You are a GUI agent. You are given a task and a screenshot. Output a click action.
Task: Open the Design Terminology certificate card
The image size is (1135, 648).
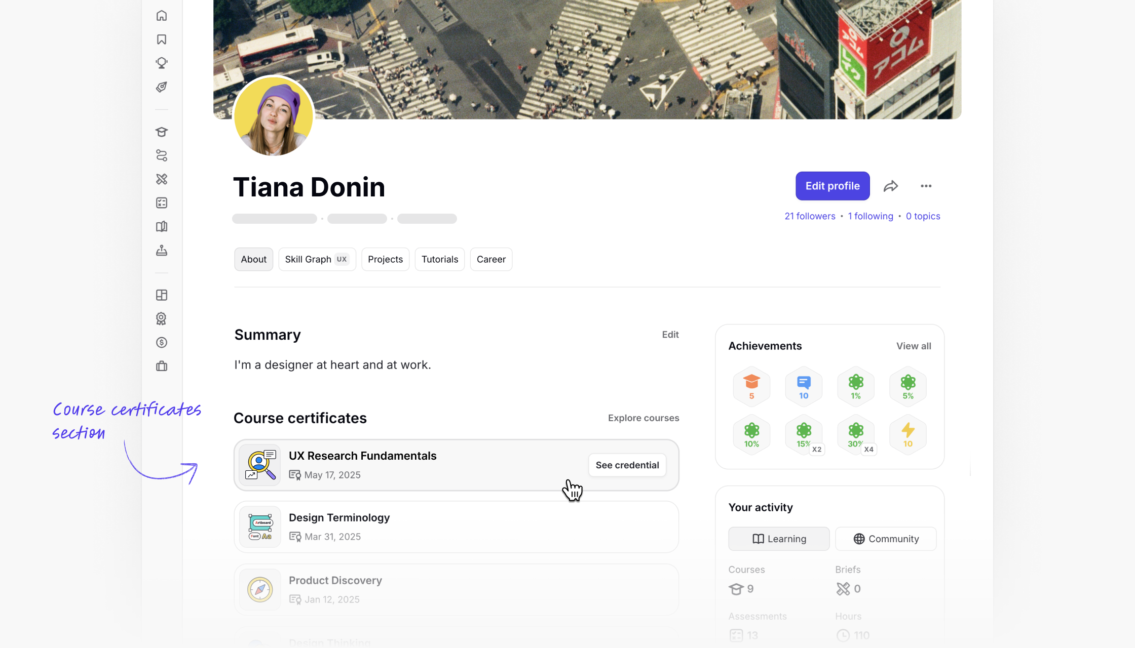[x=457, y=527]
